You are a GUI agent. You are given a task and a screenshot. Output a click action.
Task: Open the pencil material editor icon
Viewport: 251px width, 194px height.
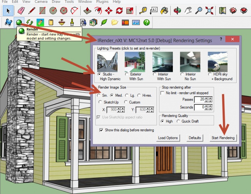tap(40, 23)
